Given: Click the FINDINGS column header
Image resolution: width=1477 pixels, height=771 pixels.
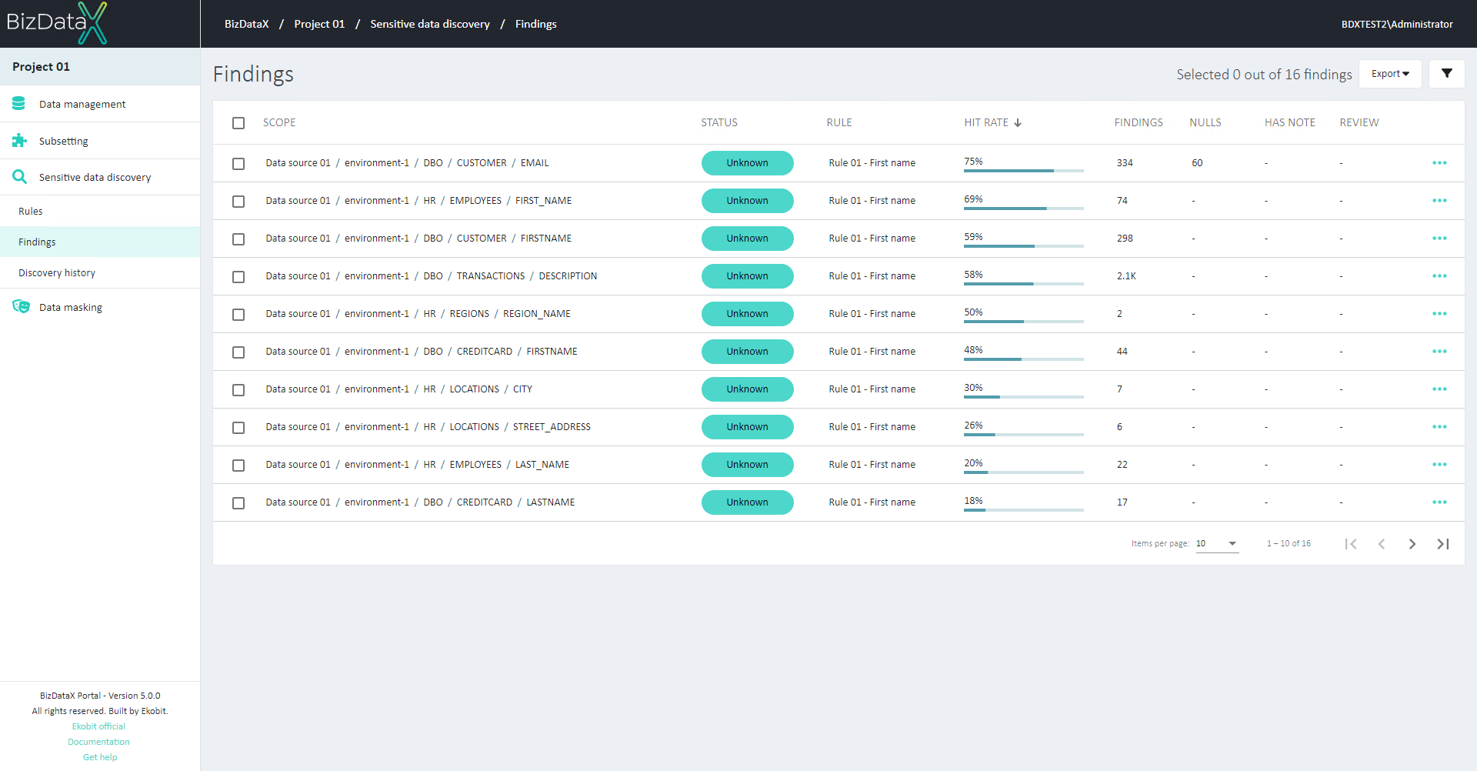Looking at the screenshot, I should 1139,123.
